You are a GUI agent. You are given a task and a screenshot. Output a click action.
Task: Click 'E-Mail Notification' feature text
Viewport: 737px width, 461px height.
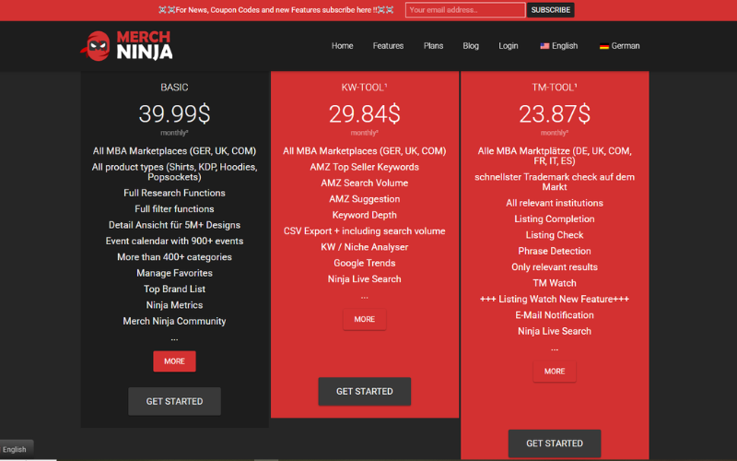click(x=555, y=314)
